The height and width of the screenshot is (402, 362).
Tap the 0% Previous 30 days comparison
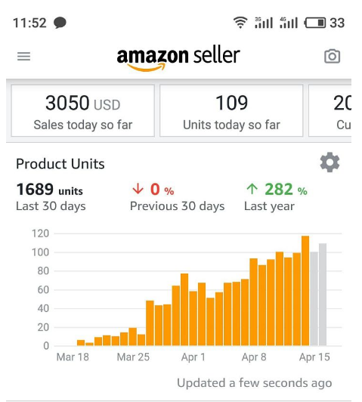tap(177, 196)
